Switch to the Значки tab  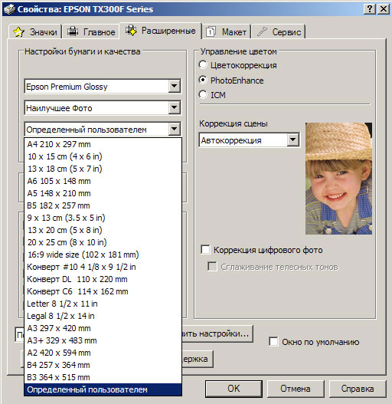click(35, 31)
